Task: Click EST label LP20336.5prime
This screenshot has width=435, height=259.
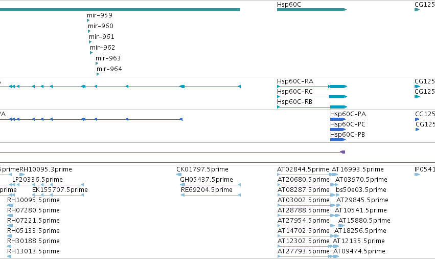Action: click(x=37, y=180)
